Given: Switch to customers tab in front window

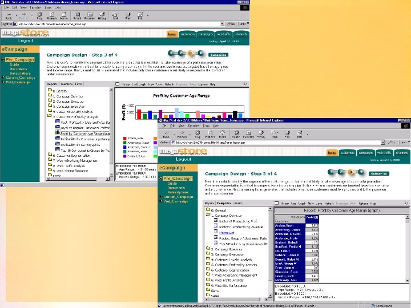Looking at the screenshot, I should pos(348,152).
